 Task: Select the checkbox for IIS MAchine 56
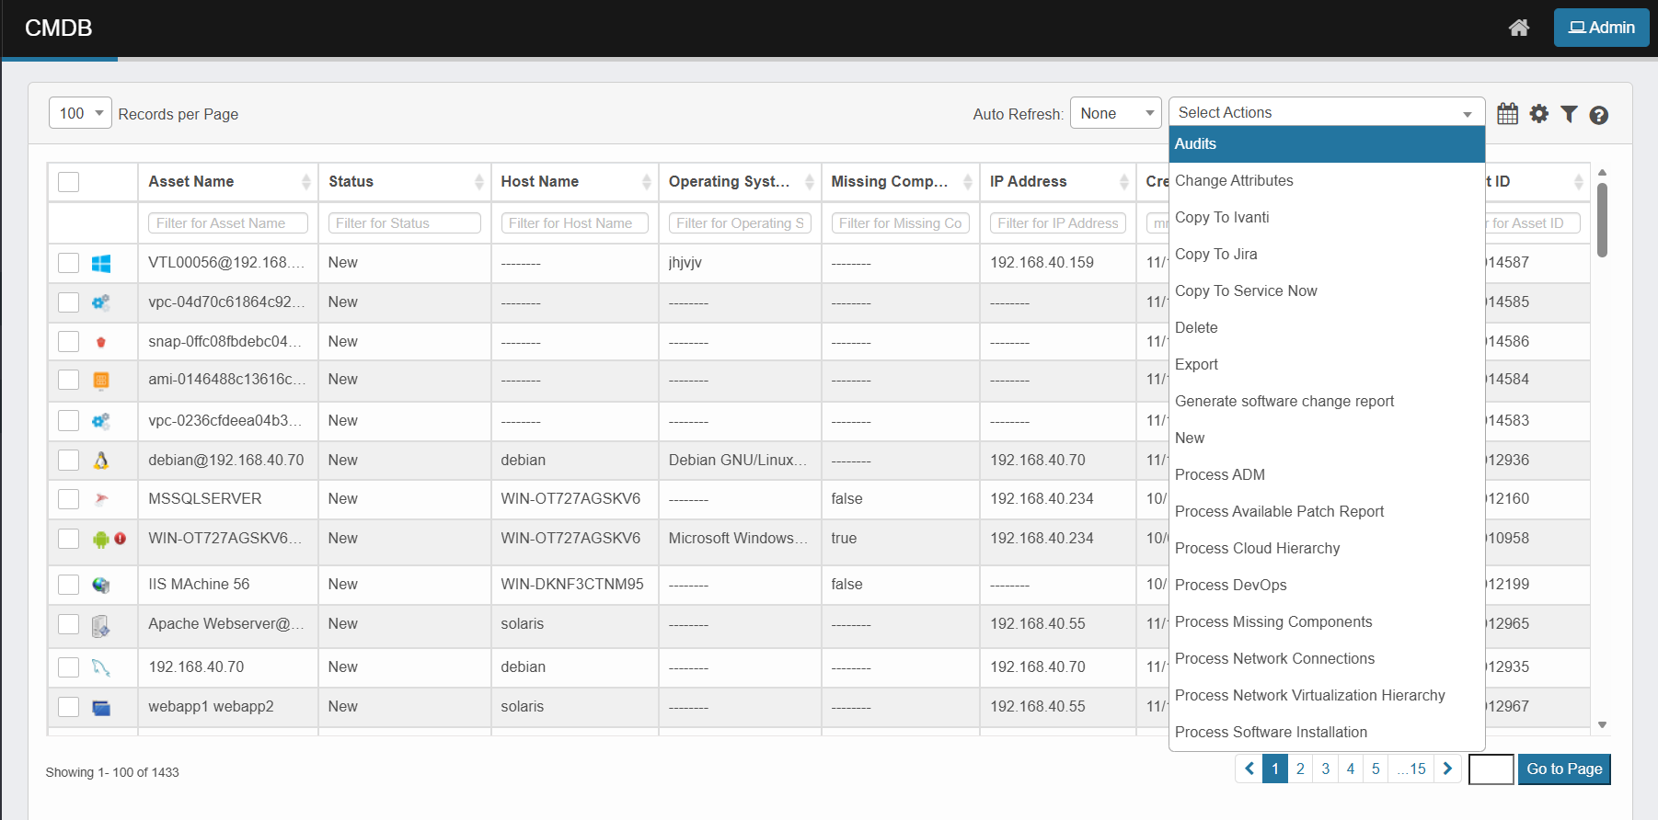click(x=69, y=585)
